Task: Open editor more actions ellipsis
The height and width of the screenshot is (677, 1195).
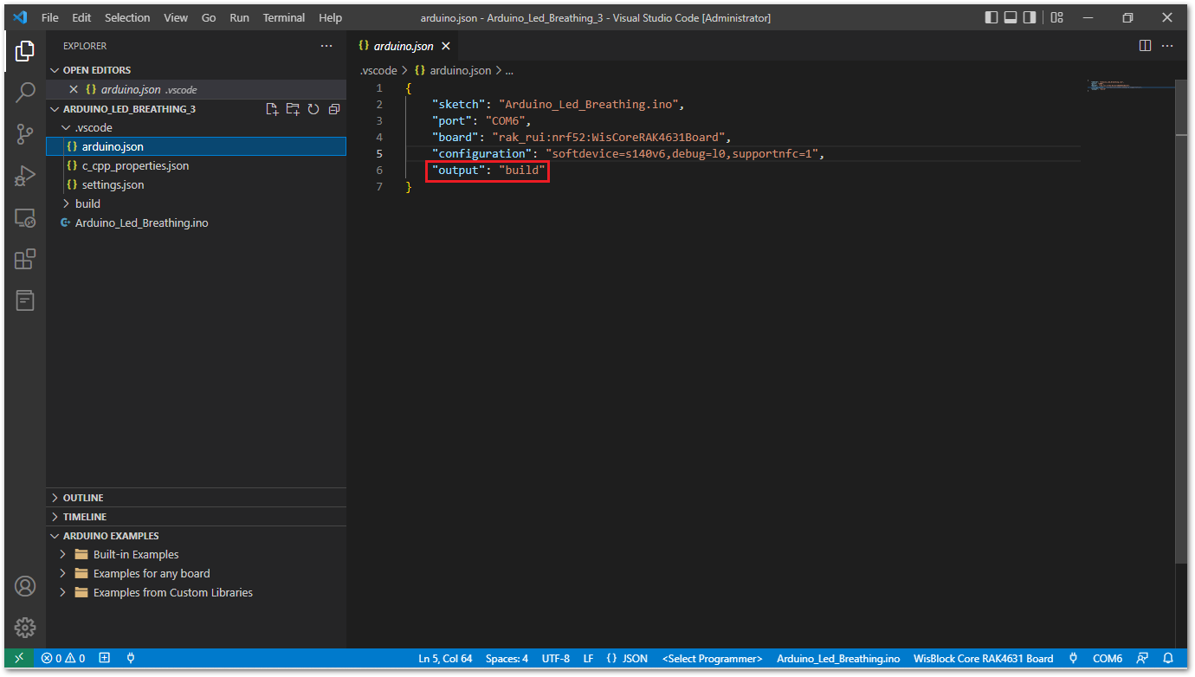Action: [1168, 46]
